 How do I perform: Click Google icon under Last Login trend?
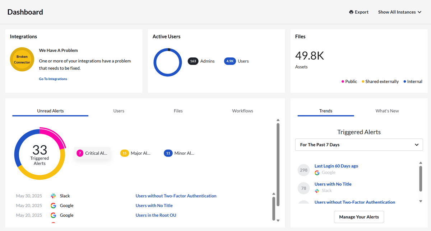(317, 173)
